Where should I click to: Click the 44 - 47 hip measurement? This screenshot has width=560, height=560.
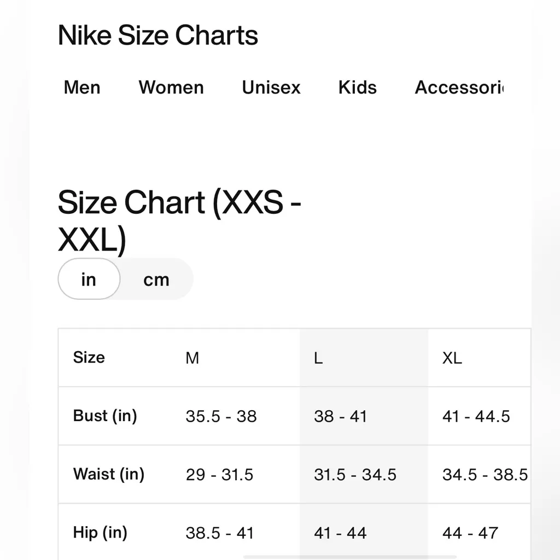tap(470, 533)
